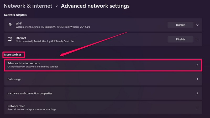
Task: Click the breadcrumb separator chevron
Action: (57, 6)
